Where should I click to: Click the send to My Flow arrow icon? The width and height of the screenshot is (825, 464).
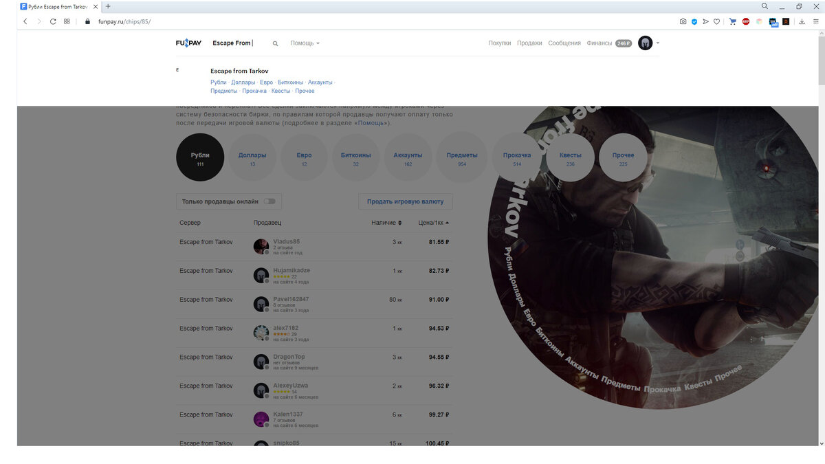tap(705, 21)
